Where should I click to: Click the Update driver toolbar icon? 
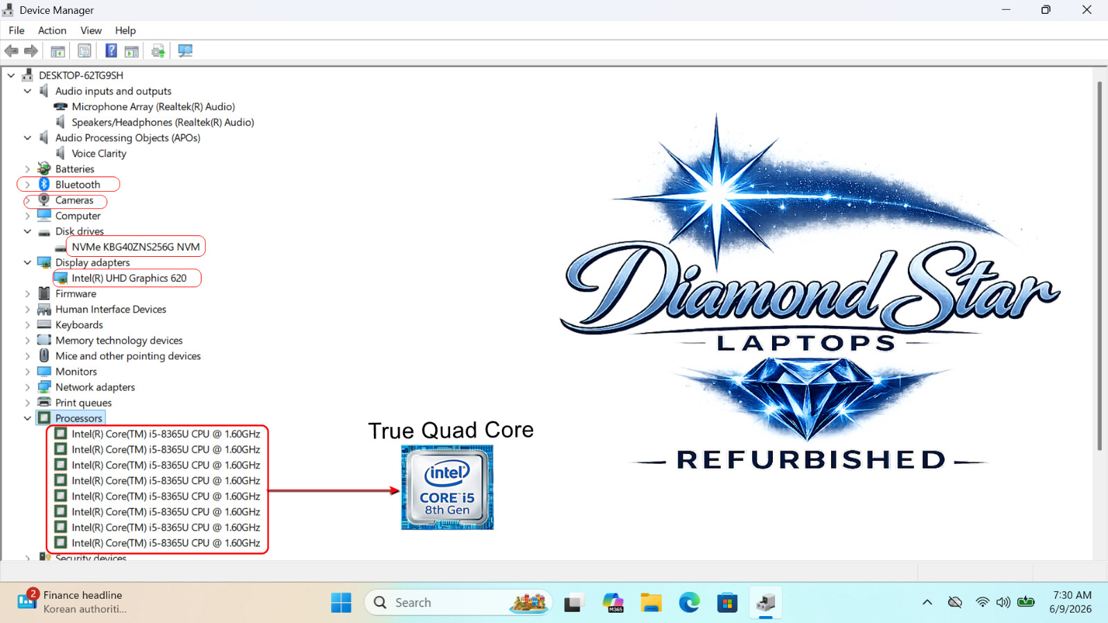(x=159, y=51)
